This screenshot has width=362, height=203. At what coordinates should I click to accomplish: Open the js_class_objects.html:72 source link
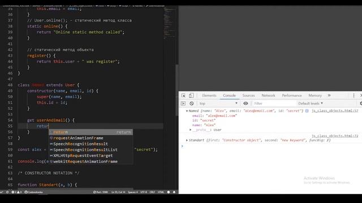tap(335, 136)
